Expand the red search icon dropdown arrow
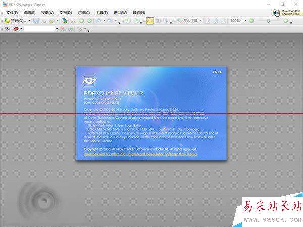 coord(21,29)
